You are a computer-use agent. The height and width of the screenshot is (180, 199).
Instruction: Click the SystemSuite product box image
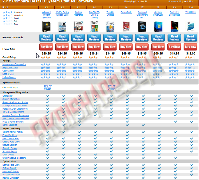click(x=126, y=27)
